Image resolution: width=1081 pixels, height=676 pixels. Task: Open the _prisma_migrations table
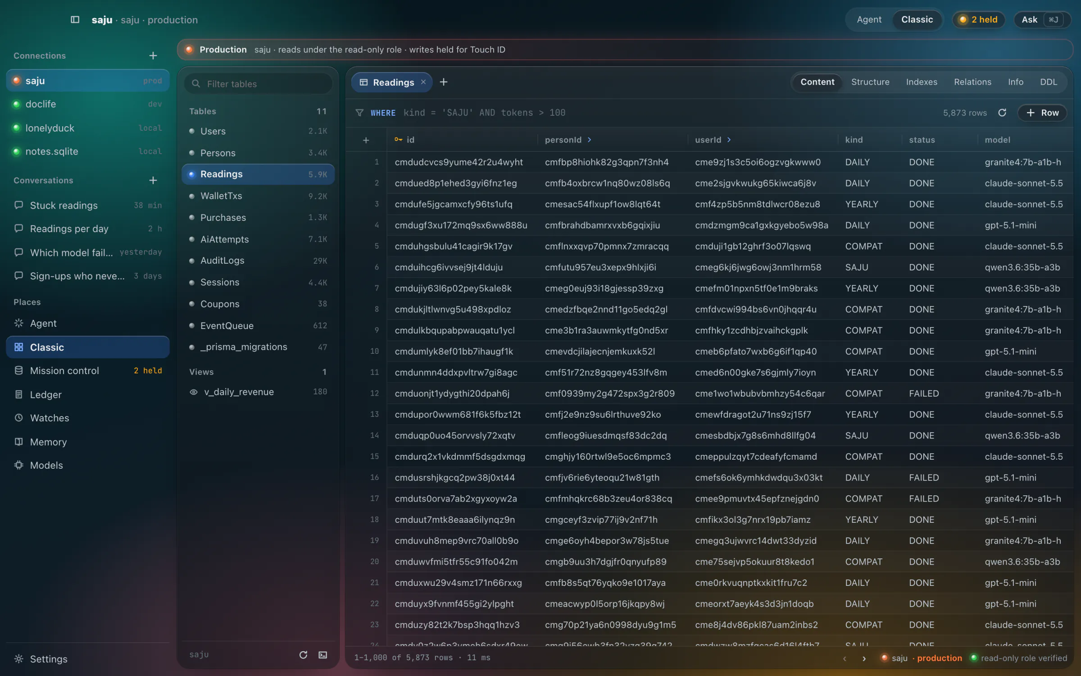[258, 347]
